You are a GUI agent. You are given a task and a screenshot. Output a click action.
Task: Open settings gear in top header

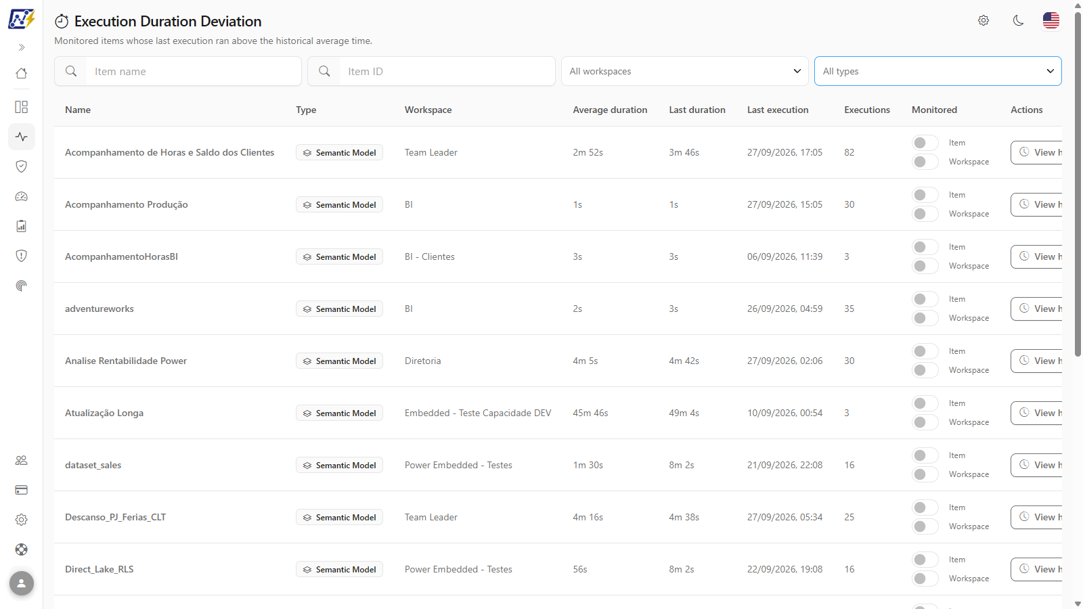click(983, 20)
